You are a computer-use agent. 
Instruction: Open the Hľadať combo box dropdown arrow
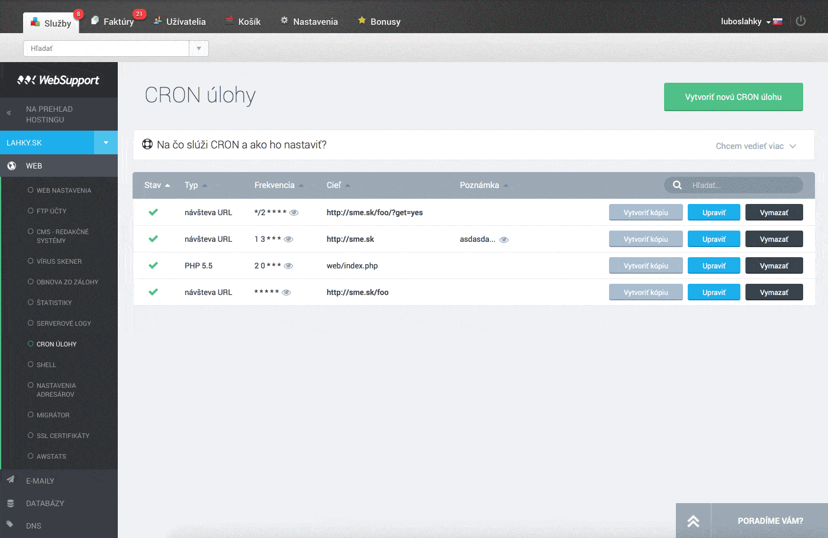[x=199, y=48]
